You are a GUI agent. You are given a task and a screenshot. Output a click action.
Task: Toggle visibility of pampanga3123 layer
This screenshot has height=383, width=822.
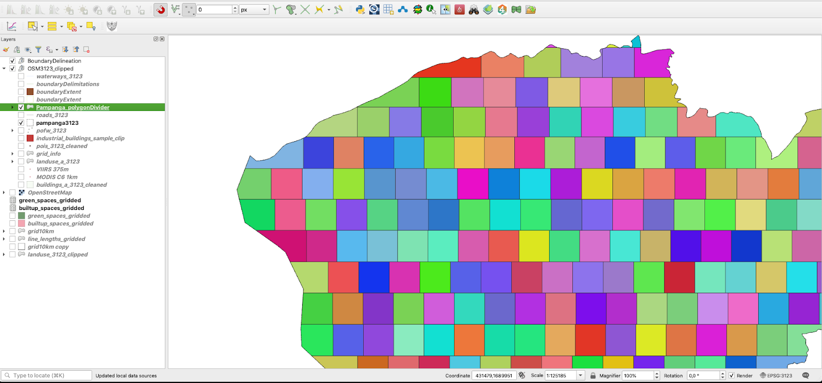21,123
